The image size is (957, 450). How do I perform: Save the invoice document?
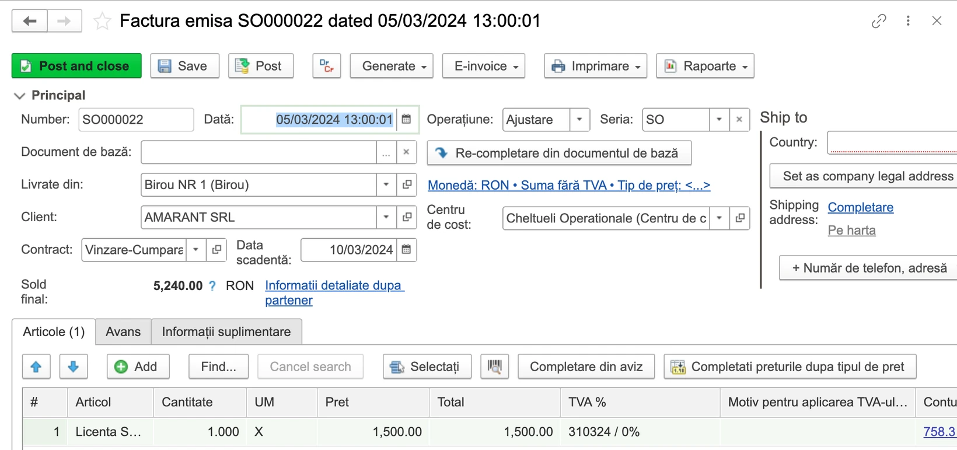(x=185, y=66)
